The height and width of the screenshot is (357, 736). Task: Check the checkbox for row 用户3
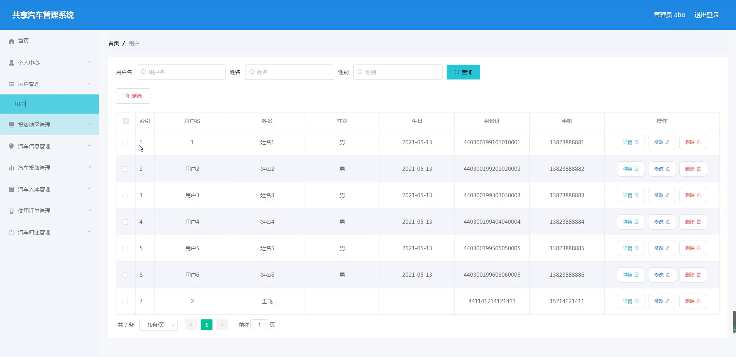[125, 195]
